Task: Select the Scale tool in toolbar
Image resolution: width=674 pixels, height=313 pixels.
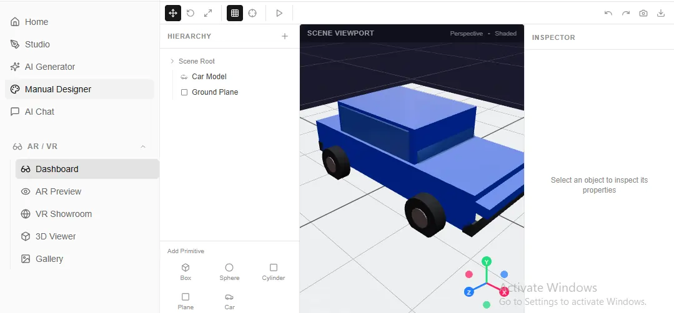Action: pyautogui.click(x=208, y=13)
